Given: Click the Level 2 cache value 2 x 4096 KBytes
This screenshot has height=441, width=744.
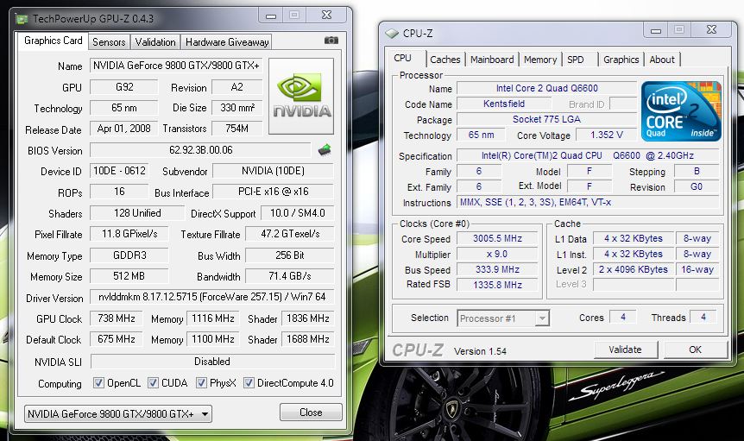Looking at the screenshot, I should (633, 269).
